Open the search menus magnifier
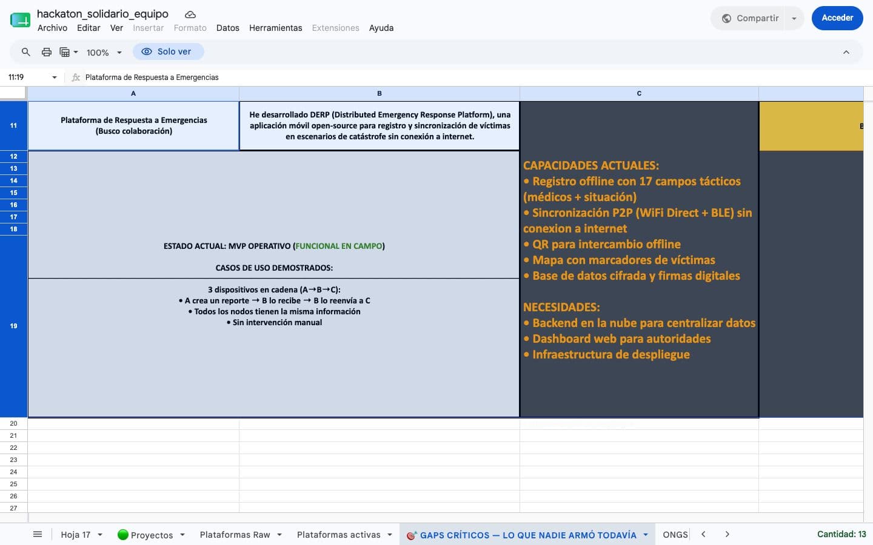The height and width of the screenshot is (545, 873). [25, 52]
